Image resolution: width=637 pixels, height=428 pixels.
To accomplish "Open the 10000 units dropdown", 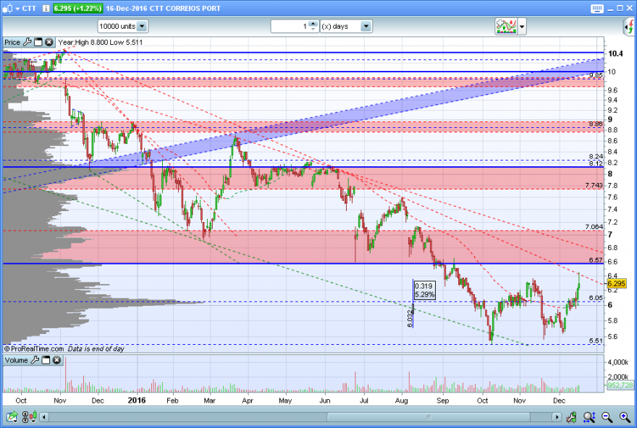I will 122,26.
